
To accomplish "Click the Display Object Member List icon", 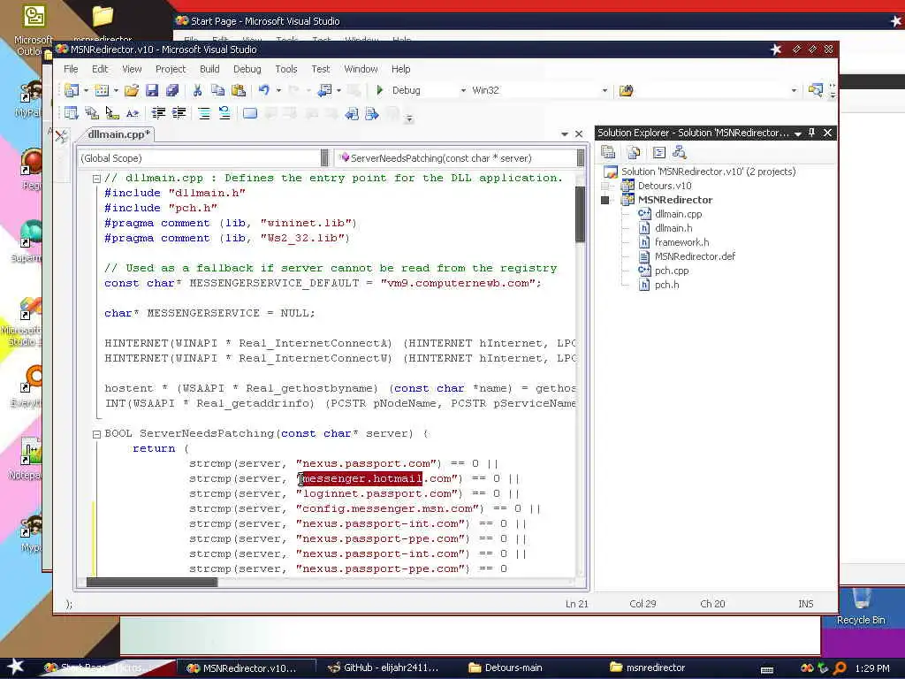I will coord(72,113).
